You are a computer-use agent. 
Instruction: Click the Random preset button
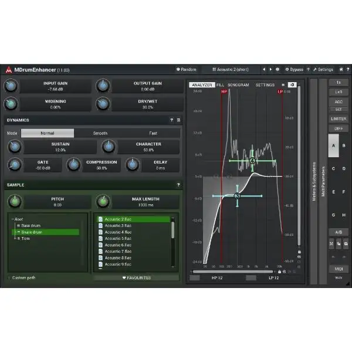(x=186, y=70)
